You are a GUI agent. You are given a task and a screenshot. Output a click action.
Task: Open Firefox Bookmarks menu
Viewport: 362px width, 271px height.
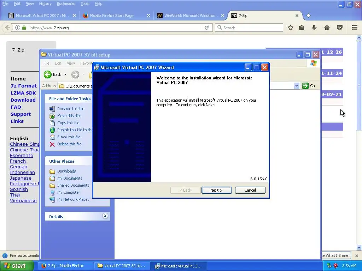click(66, 4)
